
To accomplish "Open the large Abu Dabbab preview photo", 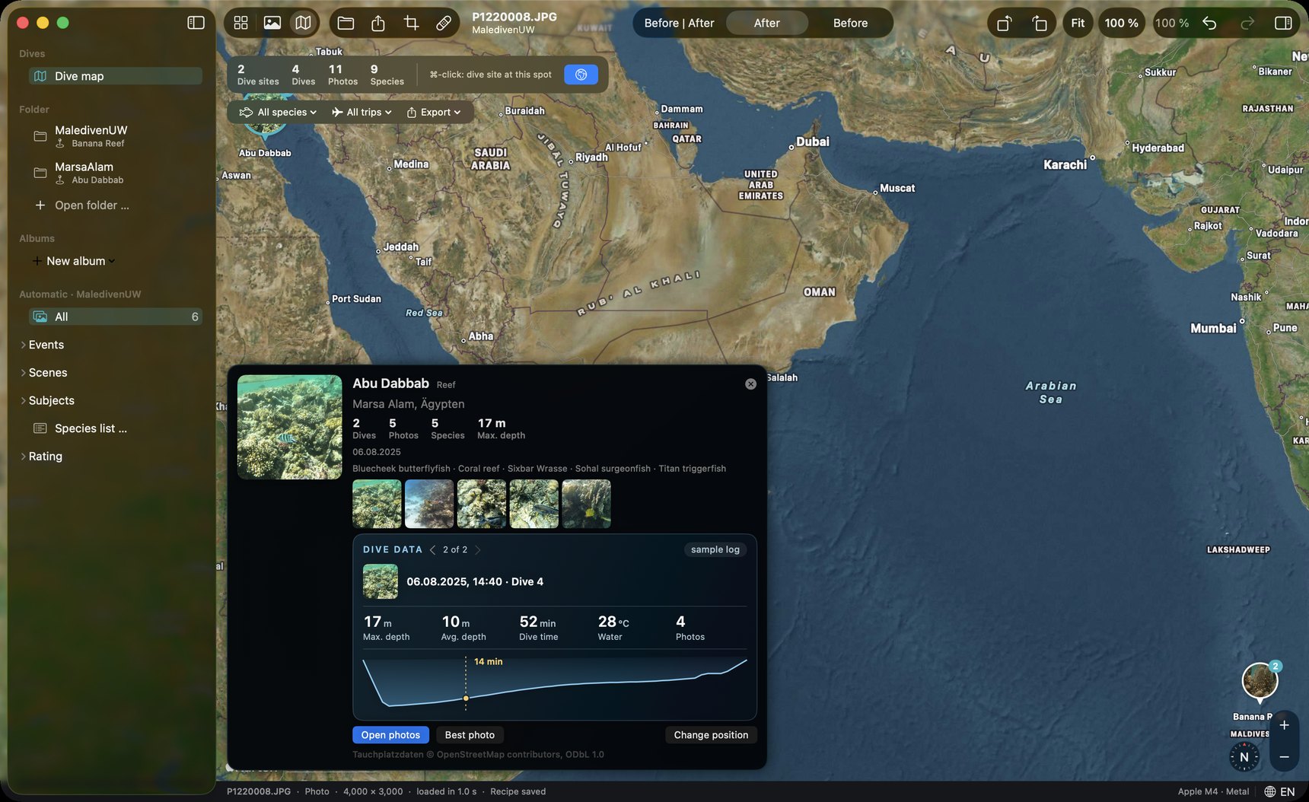I will [289, 427].
